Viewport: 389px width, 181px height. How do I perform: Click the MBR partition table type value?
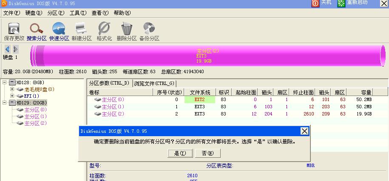coord(311,165)
